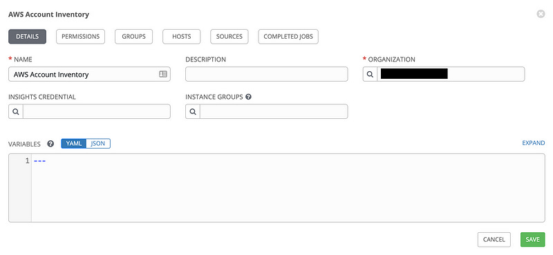Switch variables format to YAML
Viewport: 553px width, 255px height.
[74, 143]
